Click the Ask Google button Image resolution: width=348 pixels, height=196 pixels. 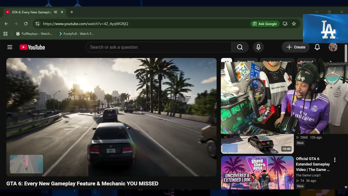click(x=265, y=24)
